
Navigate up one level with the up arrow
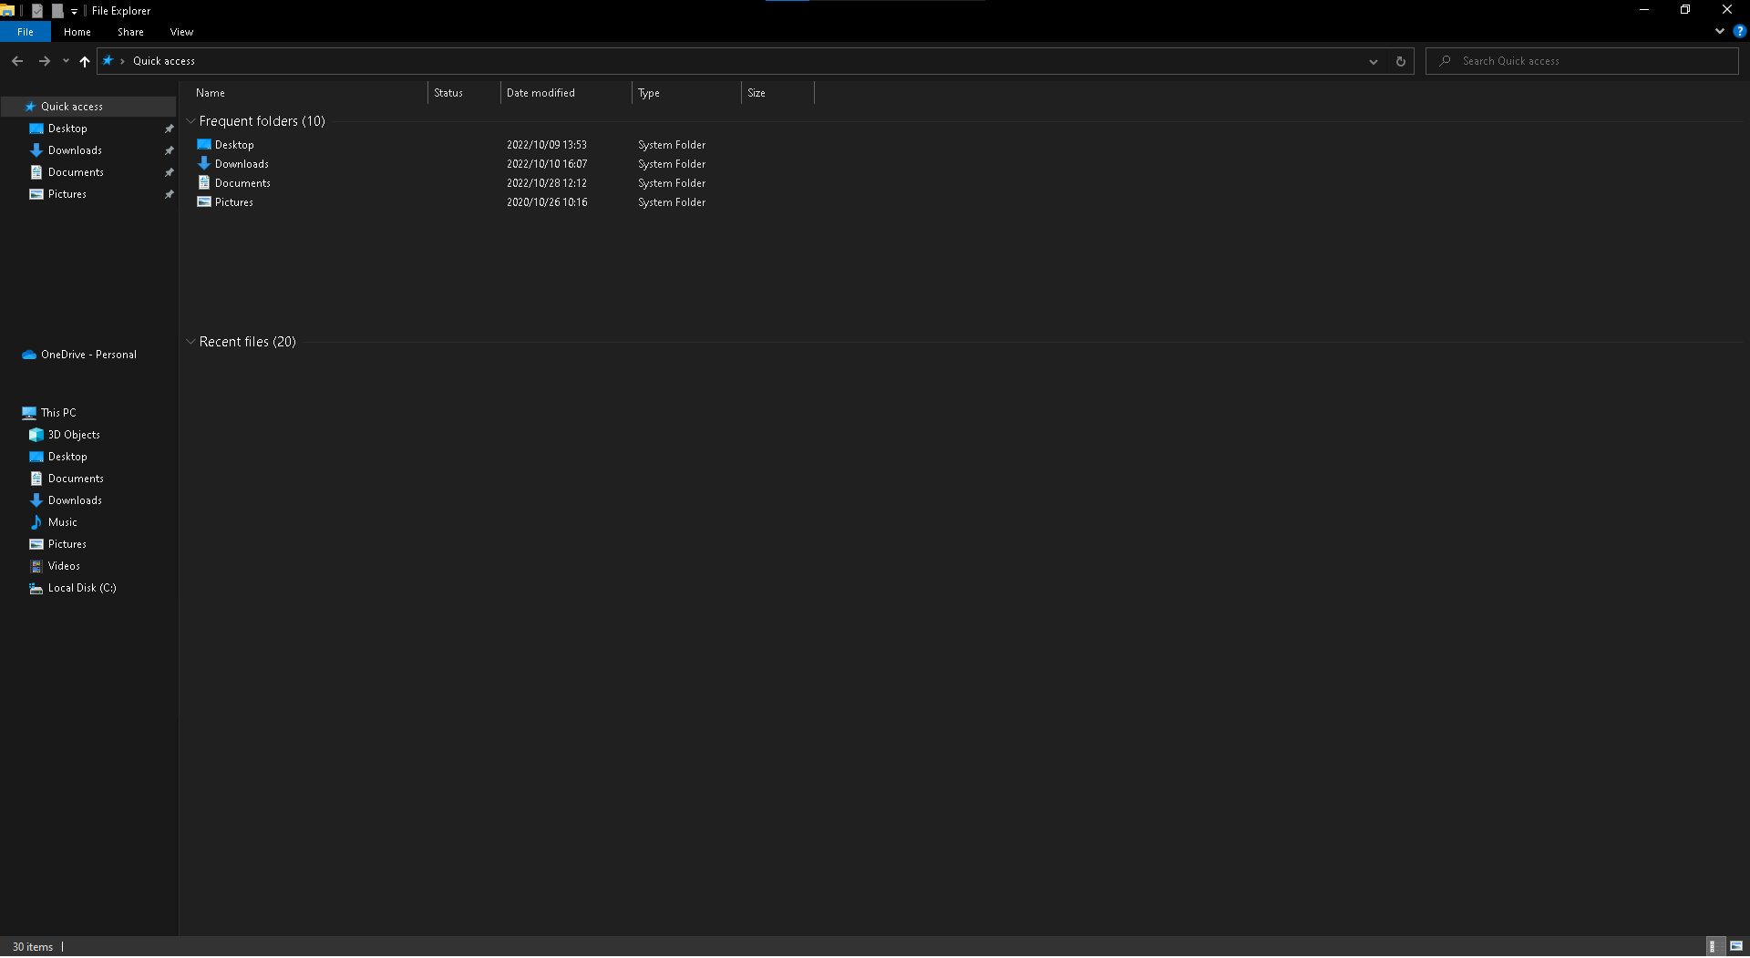pyautogui.click(x=84, y=61)
